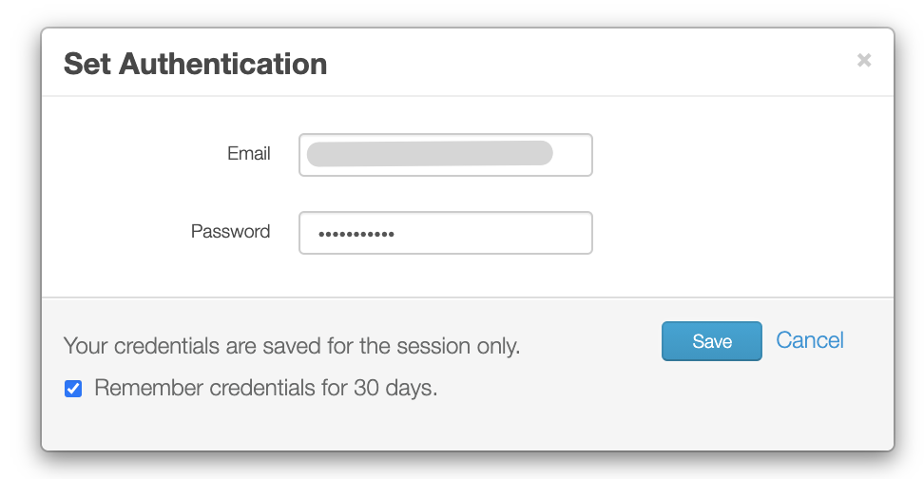Uncheck the Remember credentials checkbox

pos(73,389)
